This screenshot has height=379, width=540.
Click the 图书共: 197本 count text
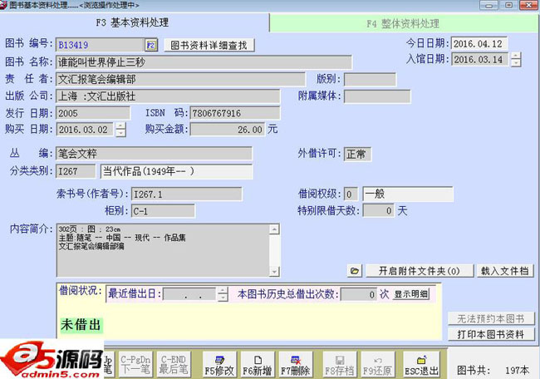(493, 371)
